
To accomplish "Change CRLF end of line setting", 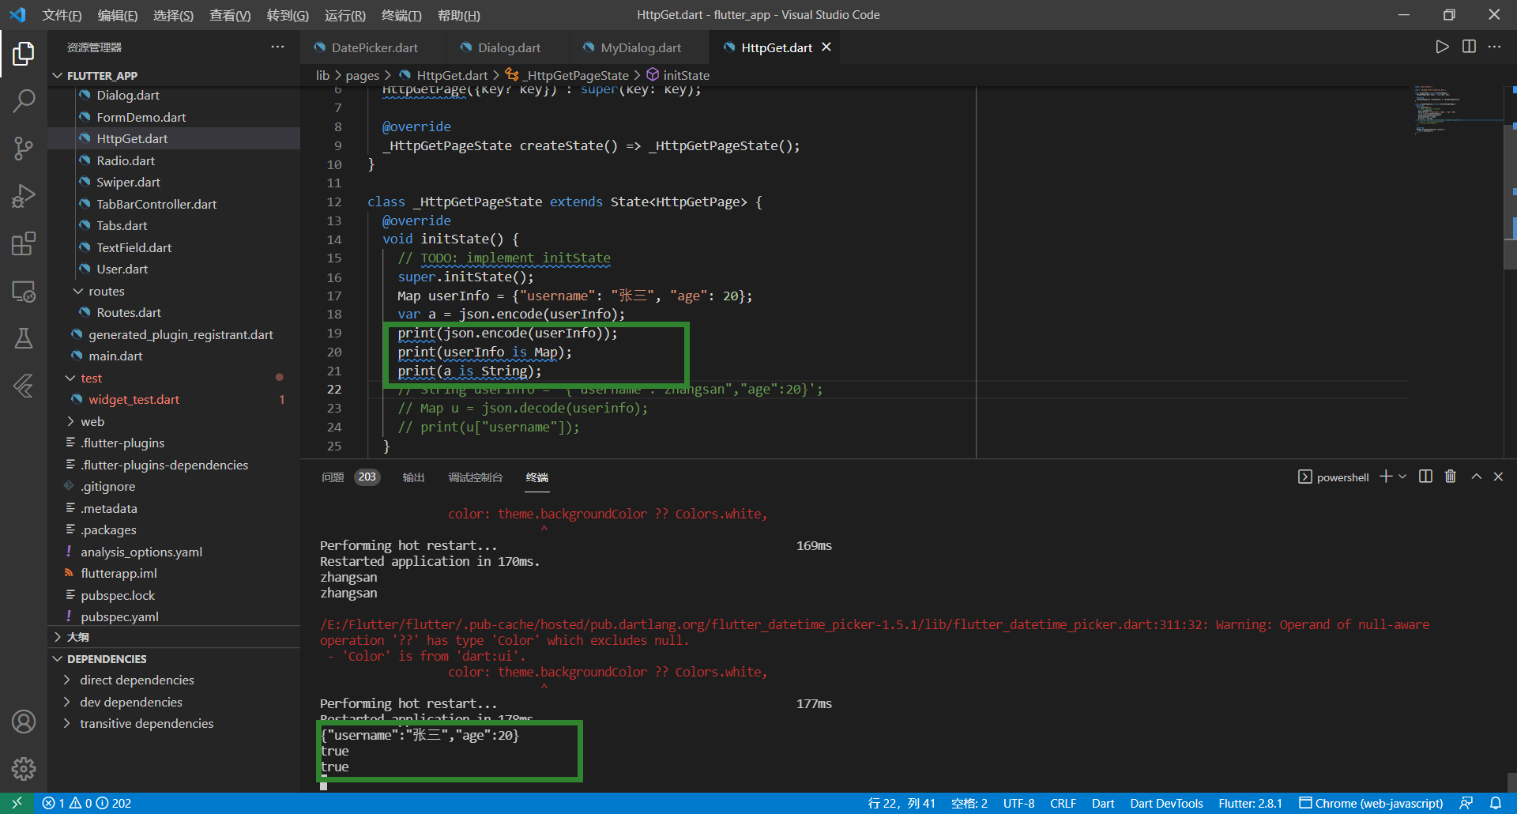I will coord(1063,803).
